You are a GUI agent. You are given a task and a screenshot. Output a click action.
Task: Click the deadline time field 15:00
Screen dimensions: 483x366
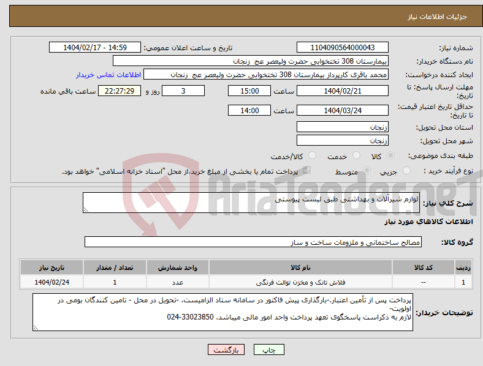(x=249, y=91)
